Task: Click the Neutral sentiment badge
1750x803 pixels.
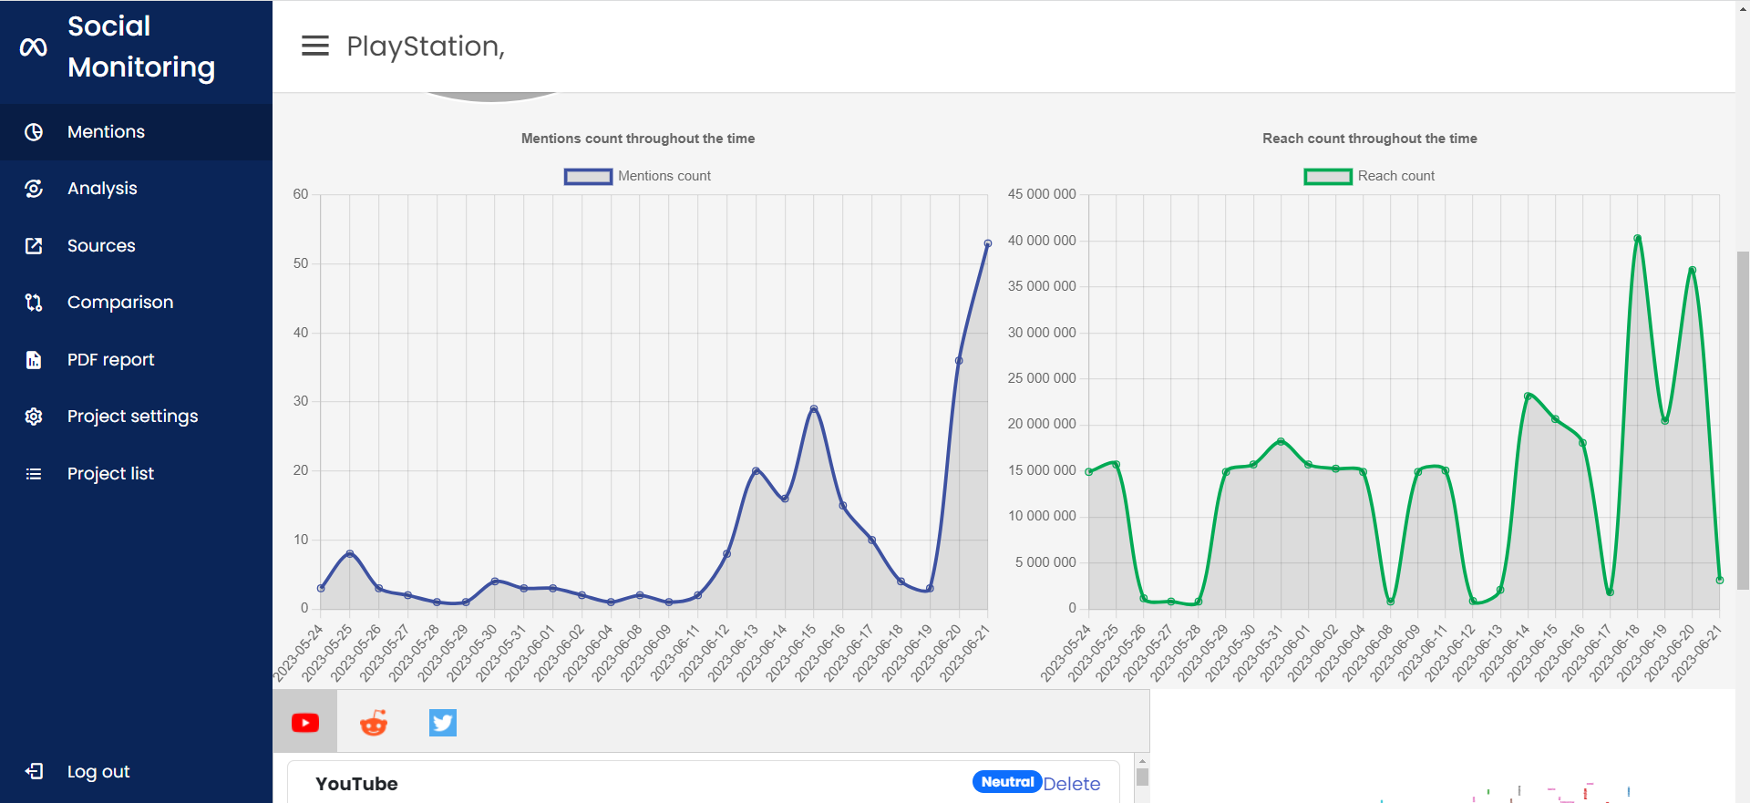Action: tap(1007, 782)
